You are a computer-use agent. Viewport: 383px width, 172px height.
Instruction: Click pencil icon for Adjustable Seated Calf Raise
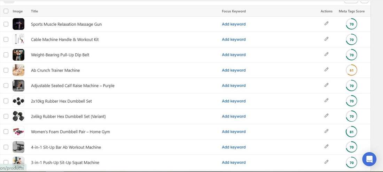coord(326,85)
